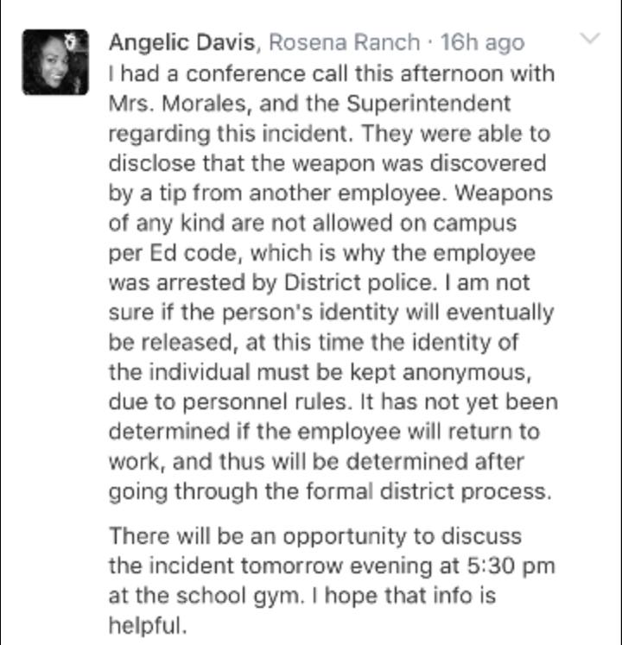622x645 pixels.
Task: Click the word "Superintendent" in the post
Action: pos(428,104)
